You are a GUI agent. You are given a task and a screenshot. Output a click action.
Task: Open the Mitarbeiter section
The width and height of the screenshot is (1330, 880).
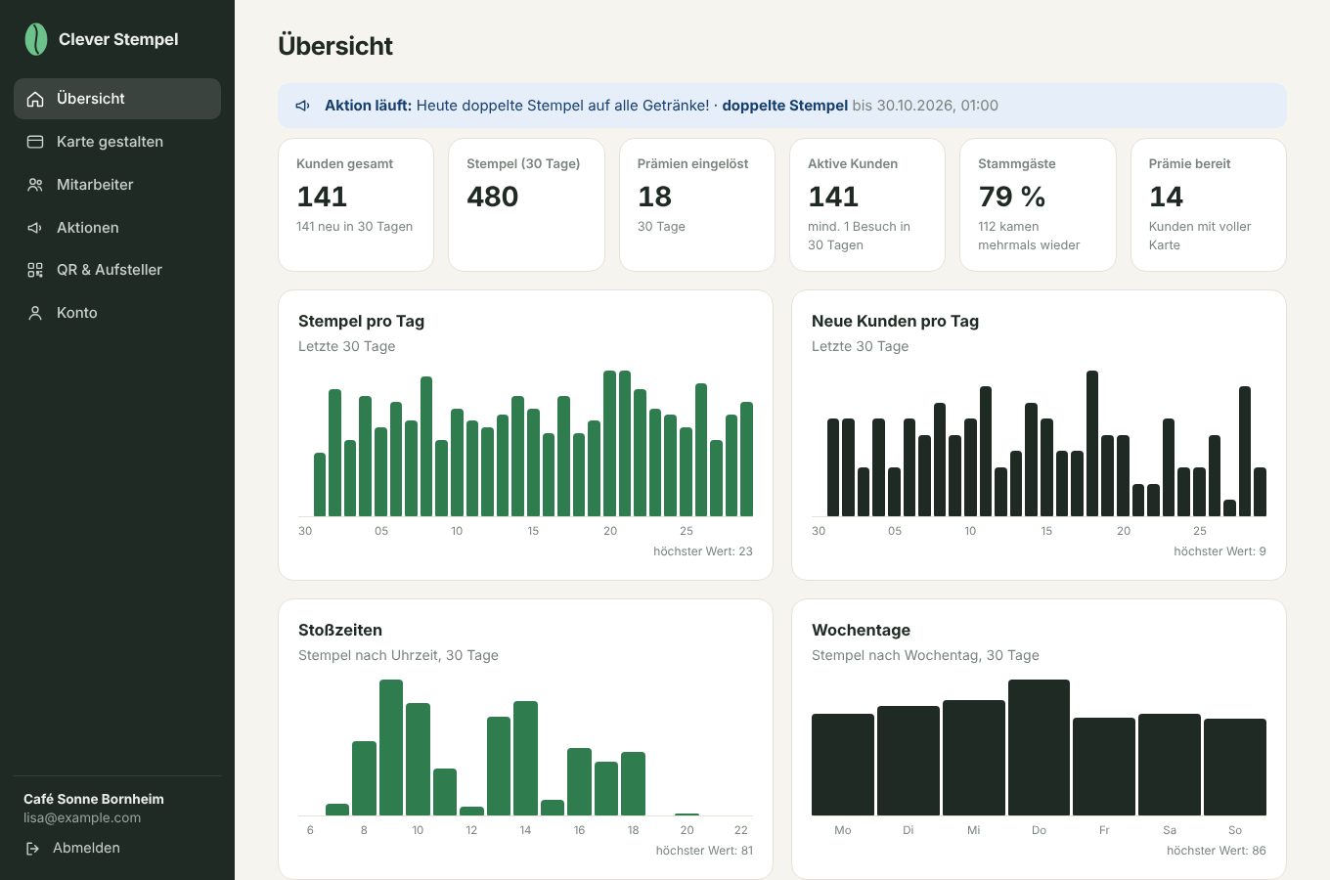(x=117, y=185)
